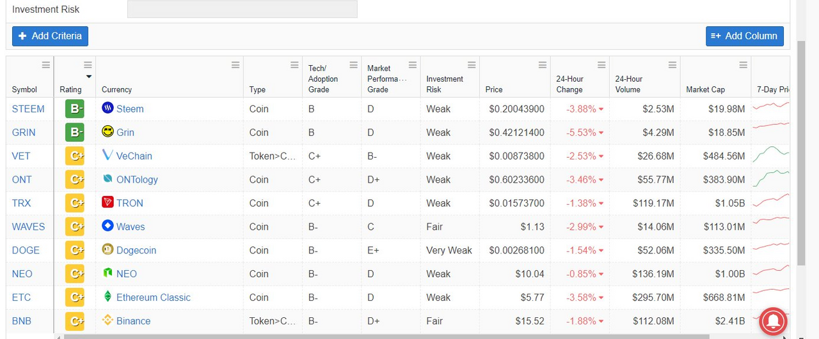Sort by the Price column header
This screenshot has width=819, height=339.
click(494, 89)
